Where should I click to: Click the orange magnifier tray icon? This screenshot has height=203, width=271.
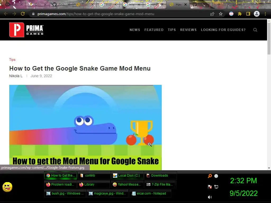pyautogui.click(x=210, y=176)
